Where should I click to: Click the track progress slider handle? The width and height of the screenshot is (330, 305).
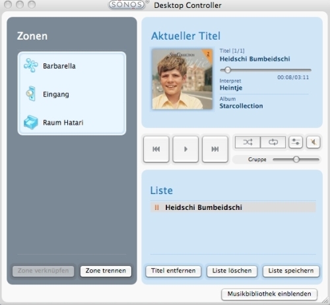[x=228, y=70]
